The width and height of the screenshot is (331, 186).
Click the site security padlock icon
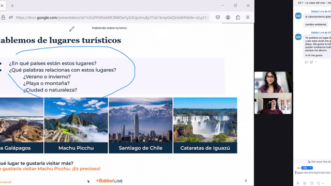tap(3, 18)
